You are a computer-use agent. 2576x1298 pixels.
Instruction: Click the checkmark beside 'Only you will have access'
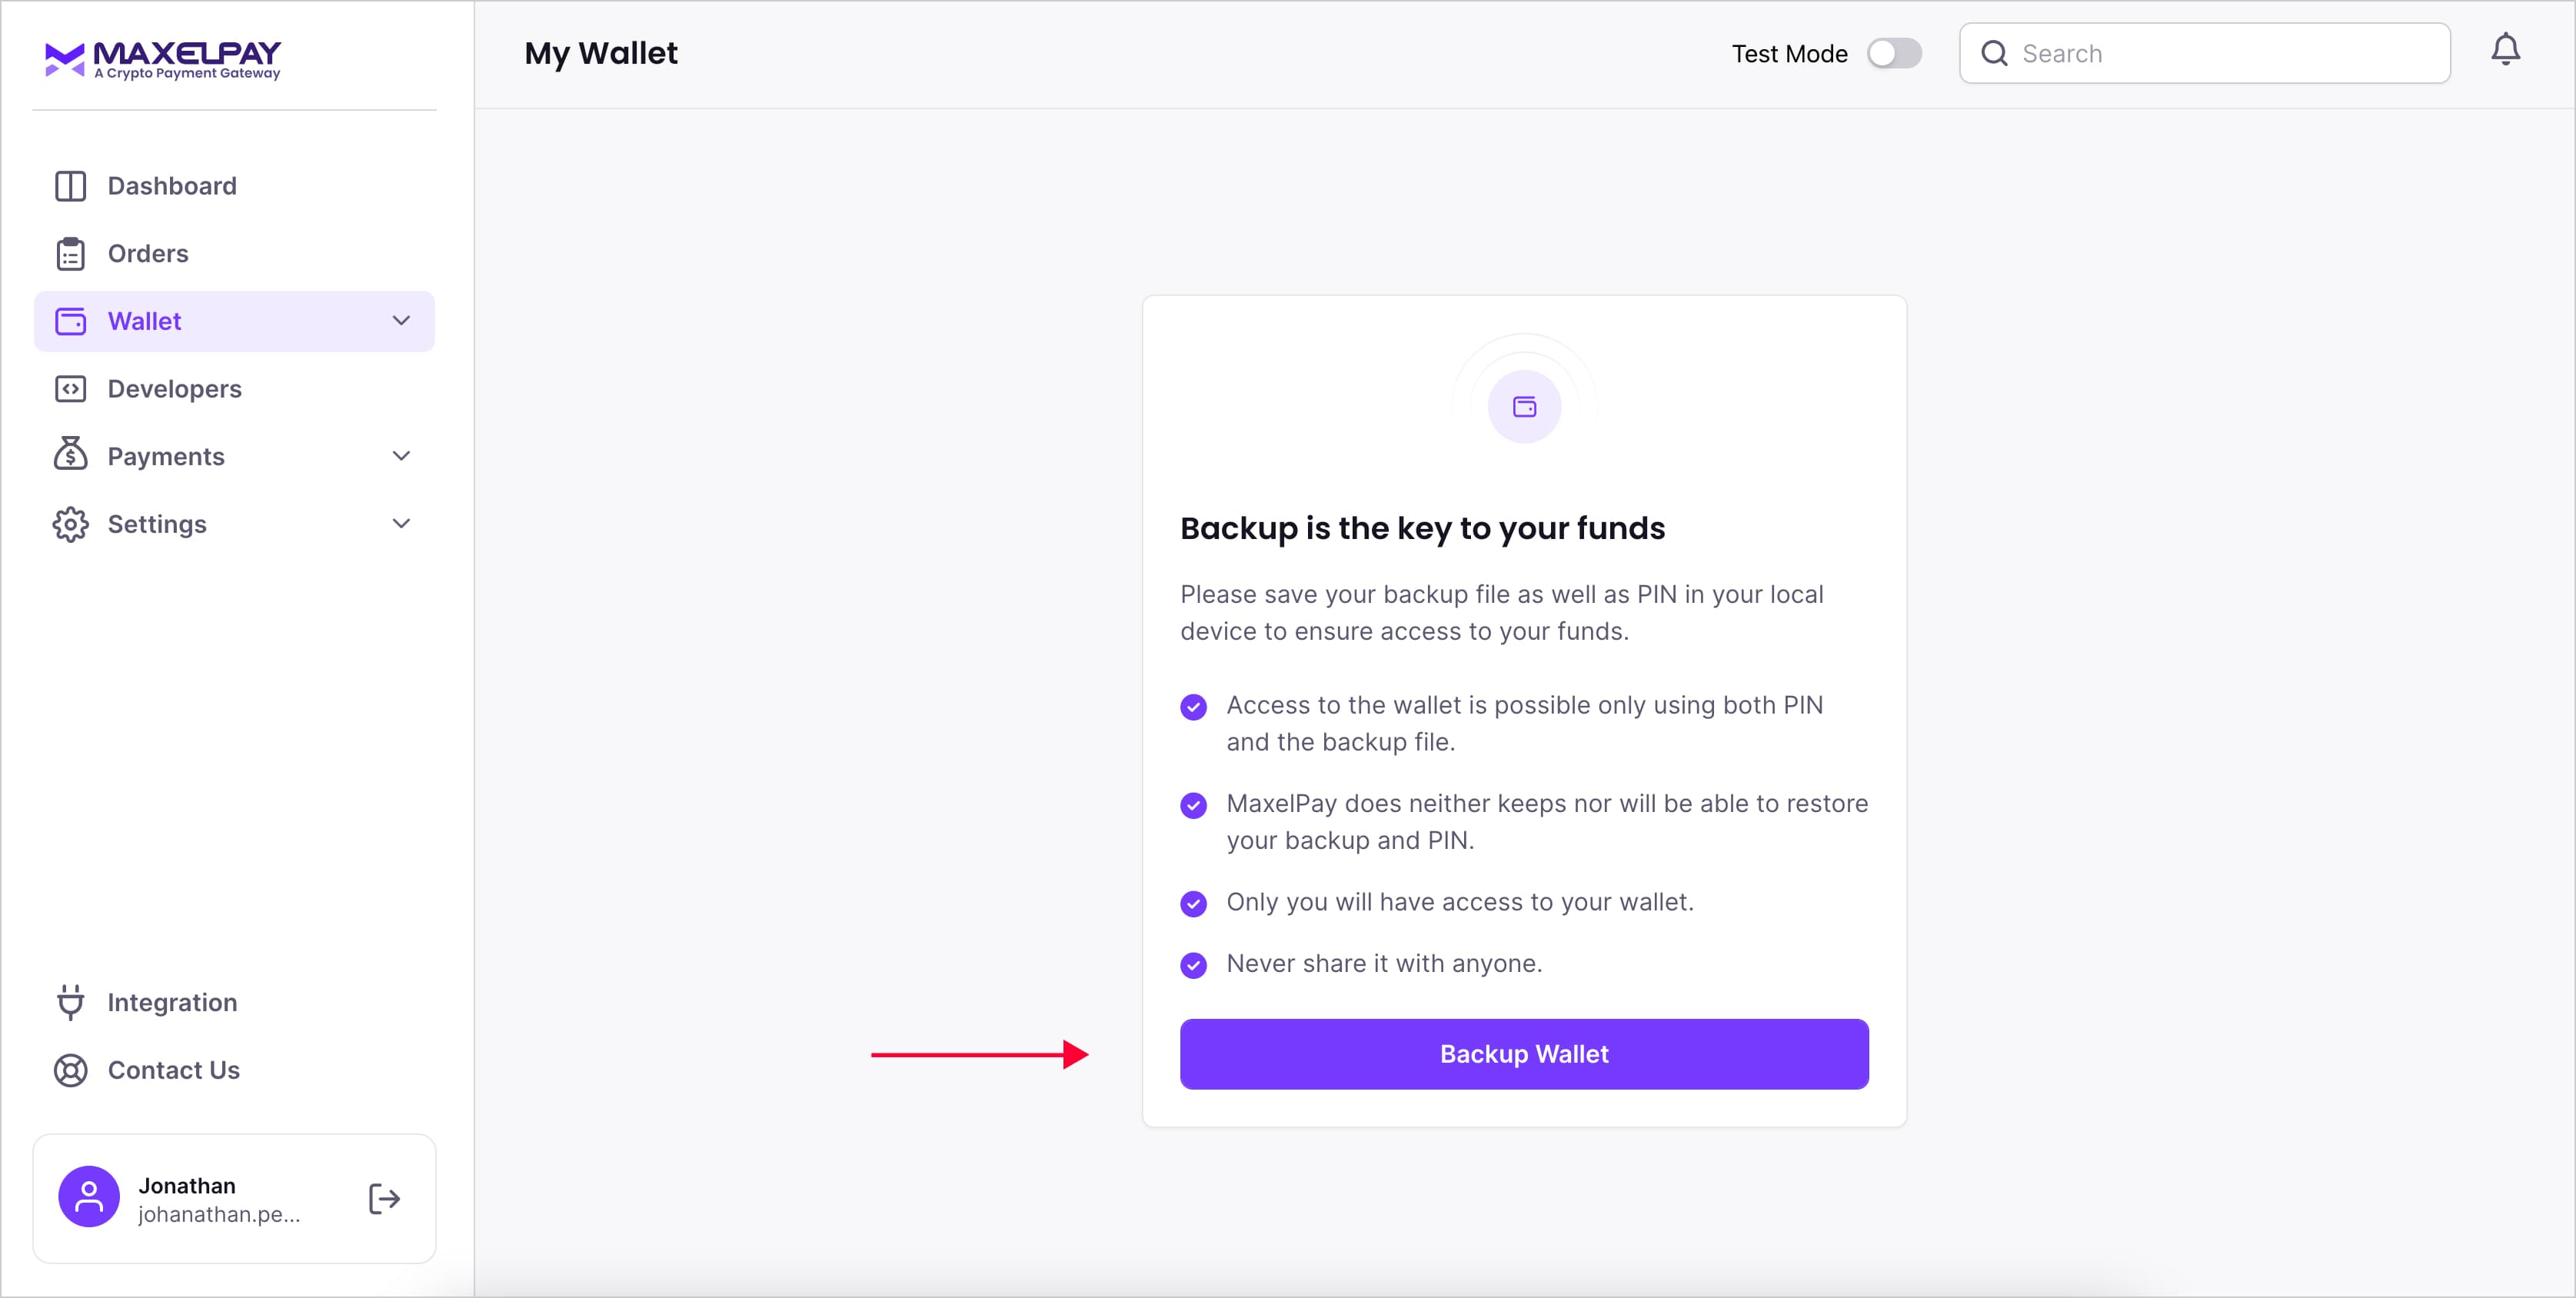coord(1193,903)
